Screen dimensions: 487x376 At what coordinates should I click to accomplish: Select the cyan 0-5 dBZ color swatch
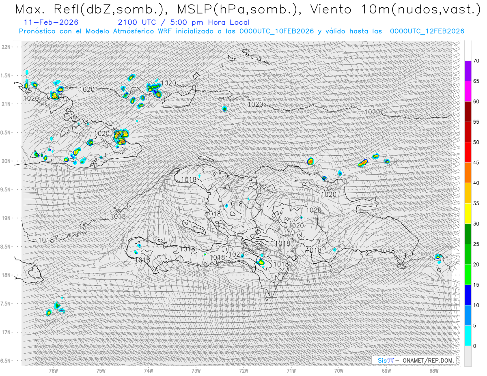[x=468, y=336]
